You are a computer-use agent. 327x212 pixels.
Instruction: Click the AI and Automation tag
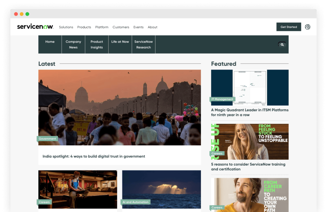[136, 202]
